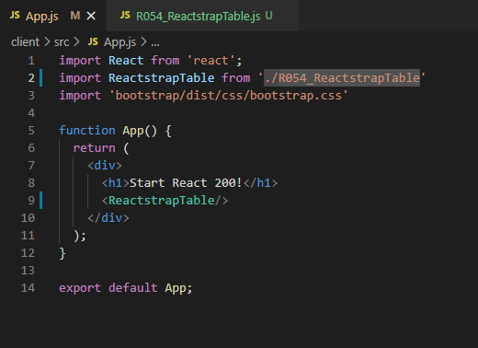Click line number 1 in gutter

click(x=31, y=61)
